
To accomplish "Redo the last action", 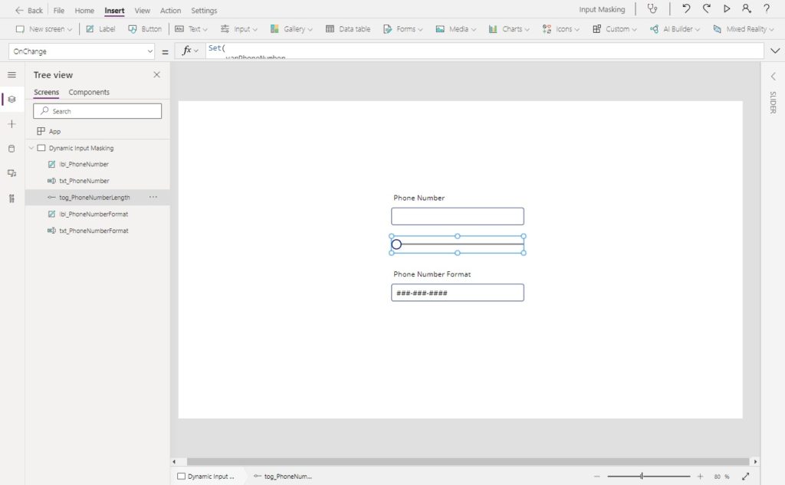I will click(706, 8).
